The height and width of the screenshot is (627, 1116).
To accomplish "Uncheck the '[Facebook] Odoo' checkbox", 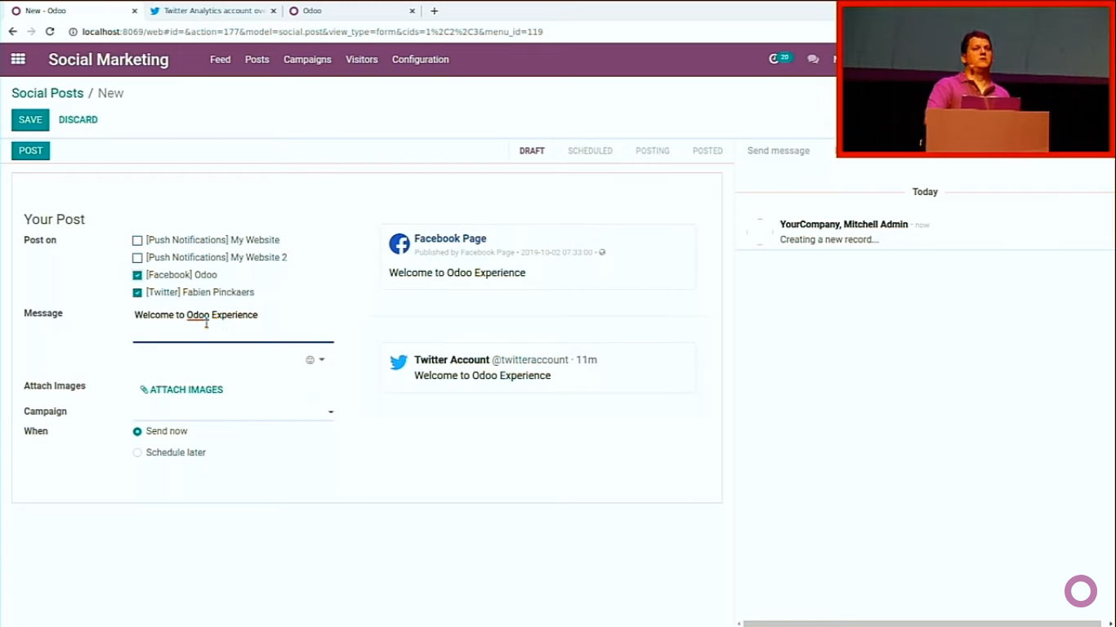I will [137, 275].
